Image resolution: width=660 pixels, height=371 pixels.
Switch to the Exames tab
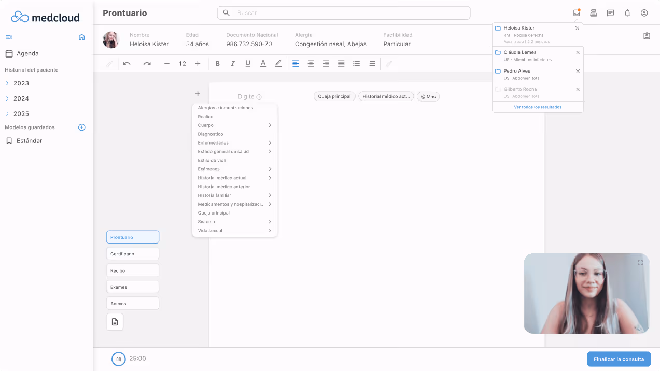click(133, 287)
